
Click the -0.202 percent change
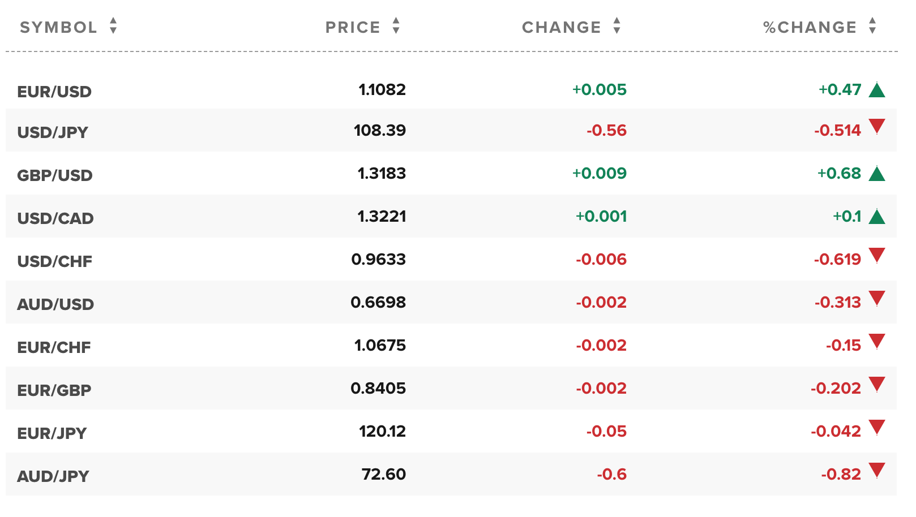click(836, 388)
